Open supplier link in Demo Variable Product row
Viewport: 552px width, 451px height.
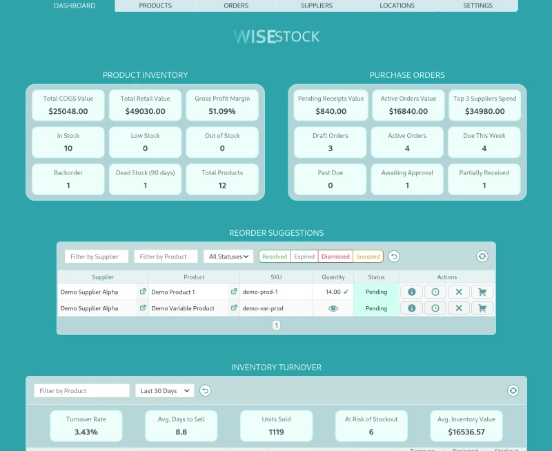tap(143, 308)
